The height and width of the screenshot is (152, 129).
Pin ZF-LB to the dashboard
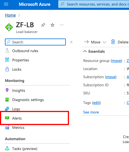pyautogui.click(x=43, y=25)
